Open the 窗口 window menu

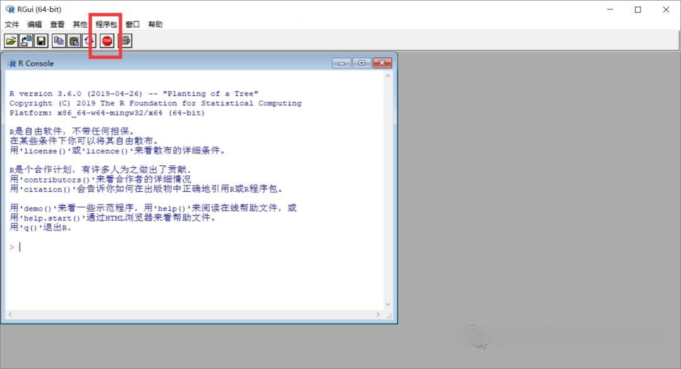[132, 24]
